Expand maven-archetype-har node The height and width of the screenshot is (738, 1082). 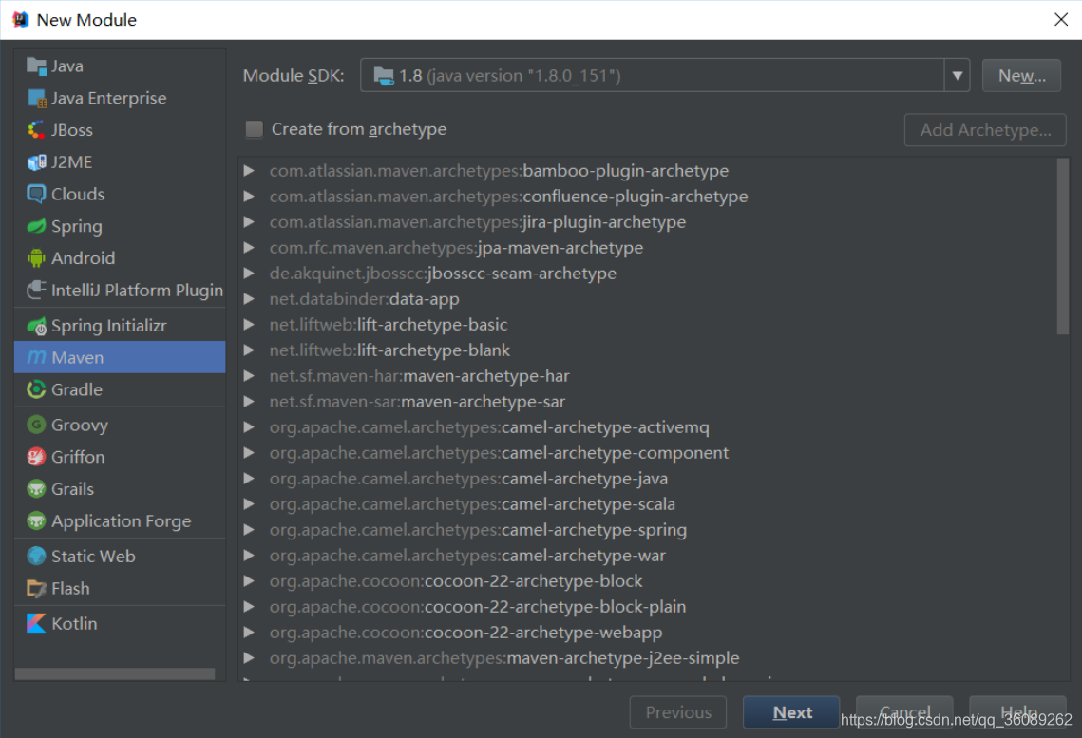pyautogui.click(x=249, y=376)
